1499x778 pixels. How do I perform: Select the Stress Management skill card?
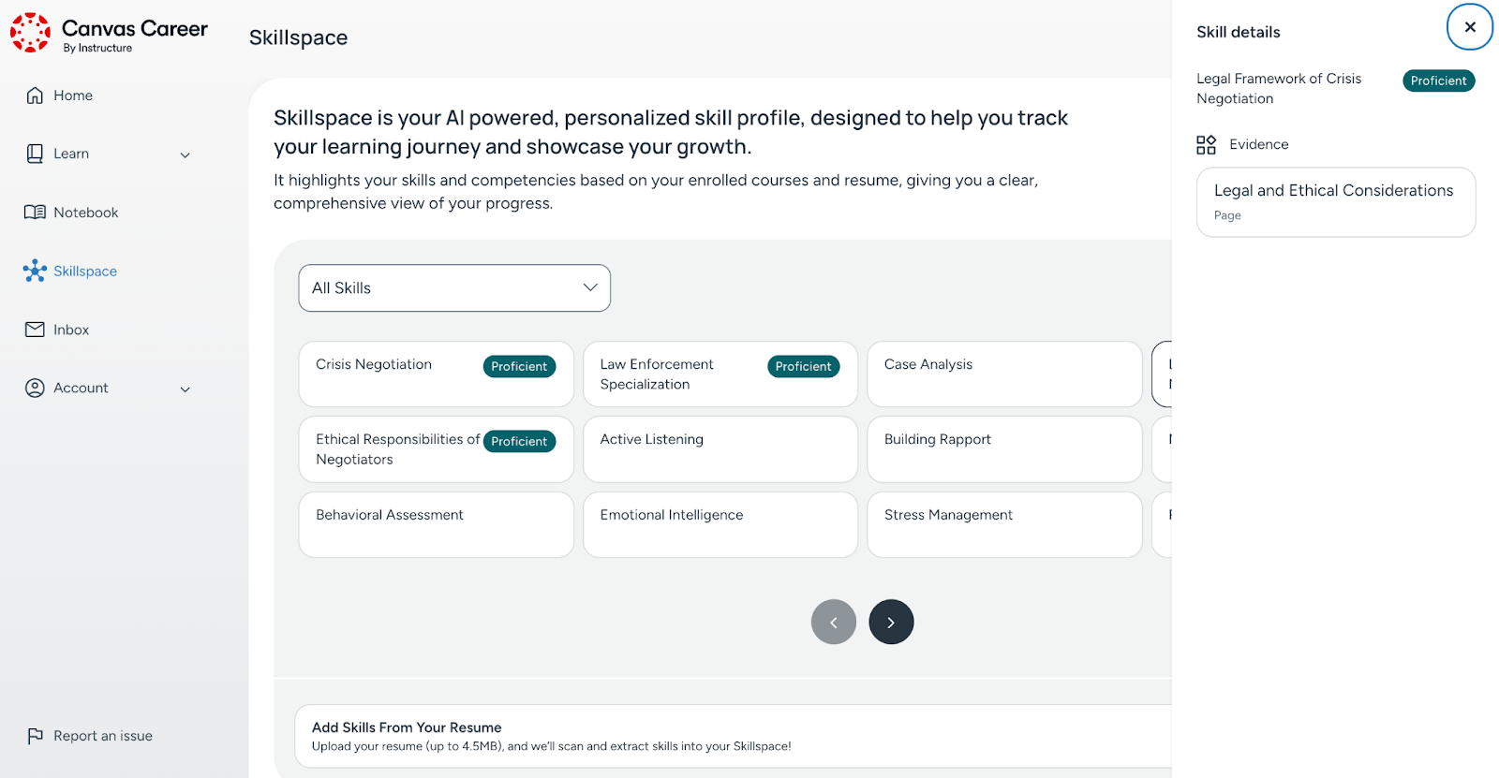point(1003,524)
